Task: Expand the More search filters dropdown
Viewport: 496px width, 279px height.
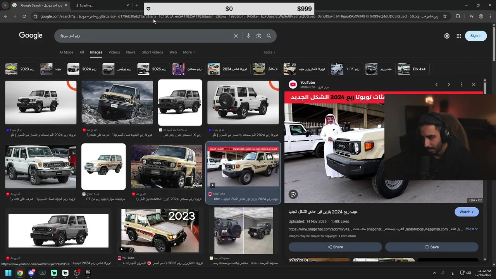Action: (189, 52)
